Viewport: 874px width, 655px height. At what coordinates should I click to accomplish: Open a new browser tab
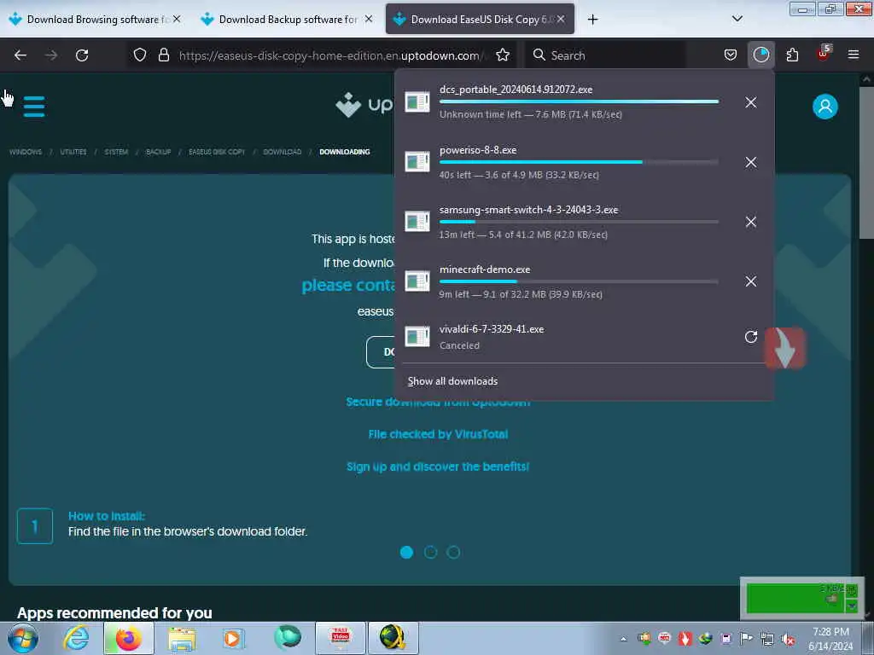coord(592,20)
